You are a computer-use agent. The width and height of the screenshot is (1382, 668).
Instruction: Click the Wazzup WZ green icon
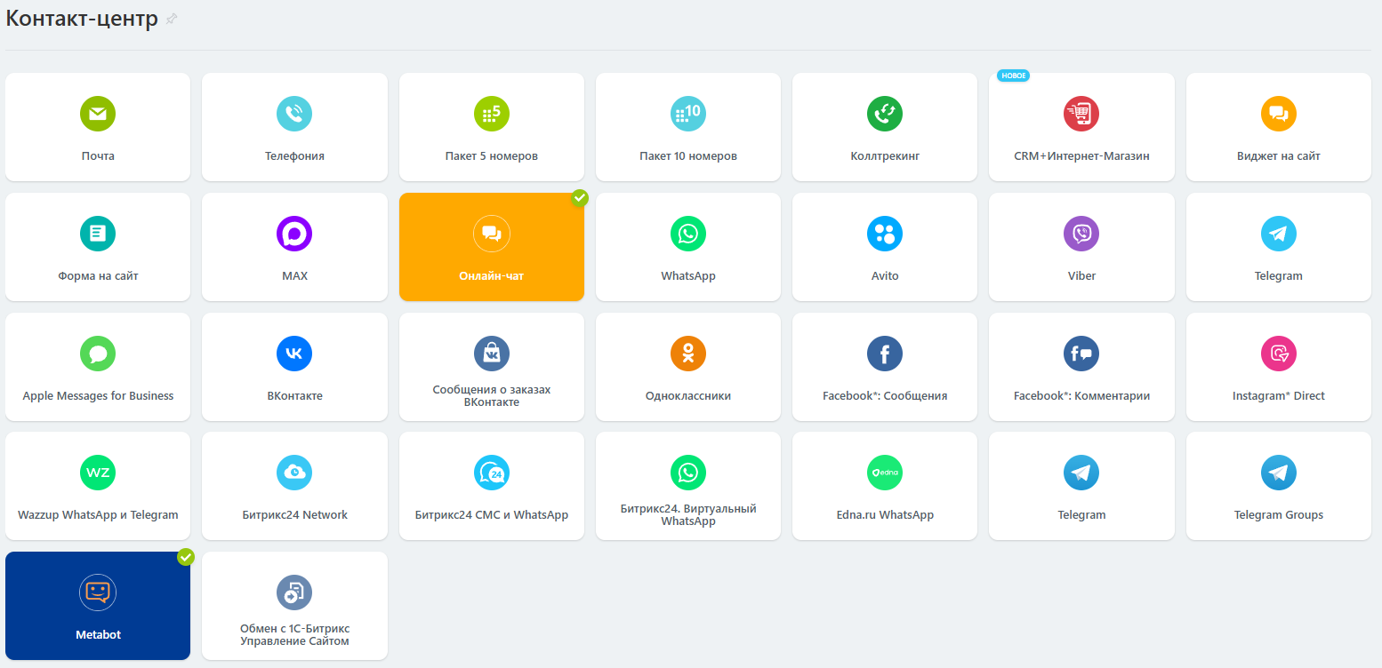[98, 473]
